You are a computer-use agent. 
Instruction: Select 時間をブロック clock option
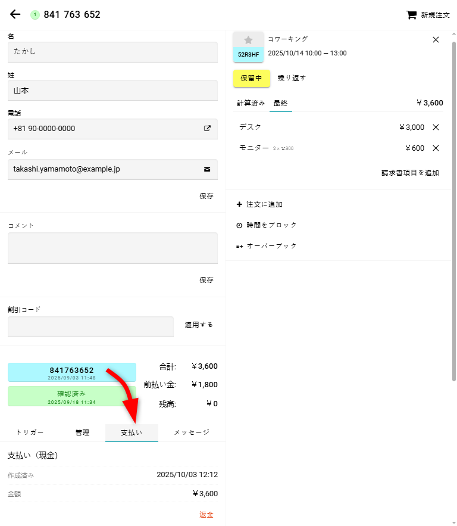pyautogui.click(x=266, y=225)
